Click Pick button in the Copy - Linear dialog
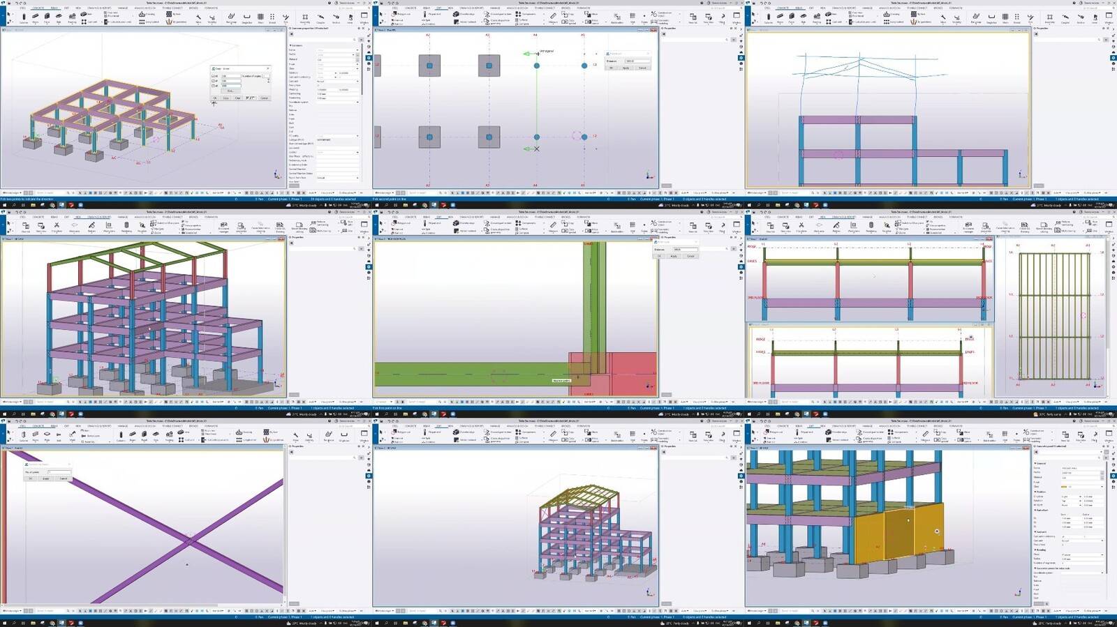This screenshot has height=627, width=1117. coord(230,91)
